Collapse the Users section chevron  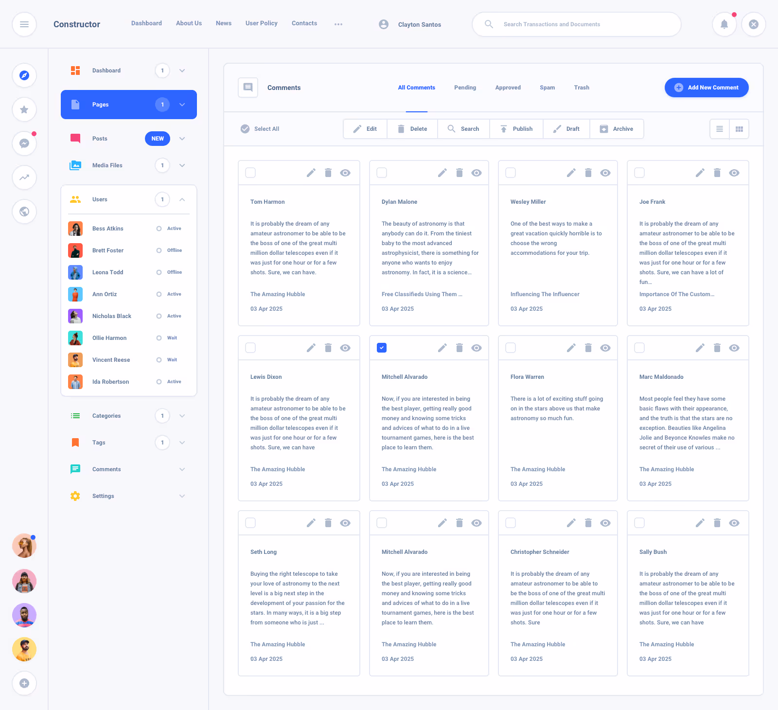(182, 199)
